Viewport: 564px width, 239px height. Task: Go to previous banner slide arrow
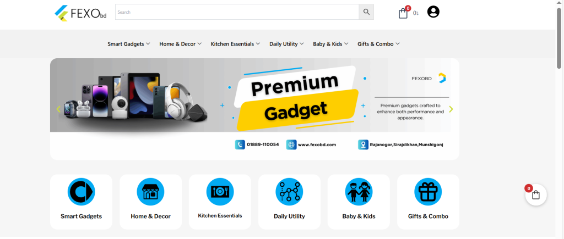pyautogui.click(x=58, y=109)
